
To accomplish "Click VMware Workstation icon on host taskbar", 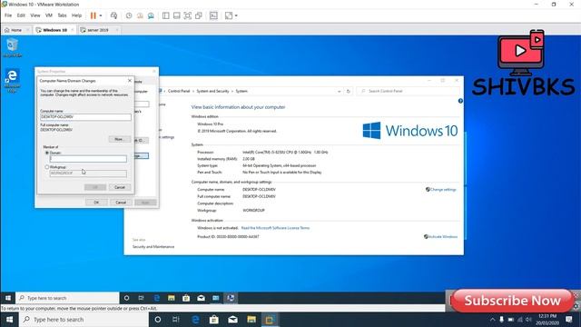I will click(270, 320).
